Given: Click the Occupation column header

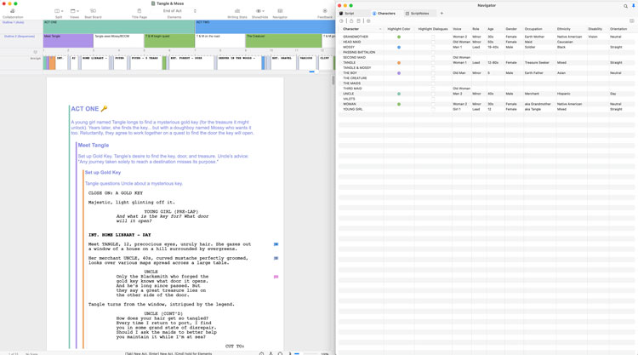Looking at the screenshot, I should [x=533, y=29].
